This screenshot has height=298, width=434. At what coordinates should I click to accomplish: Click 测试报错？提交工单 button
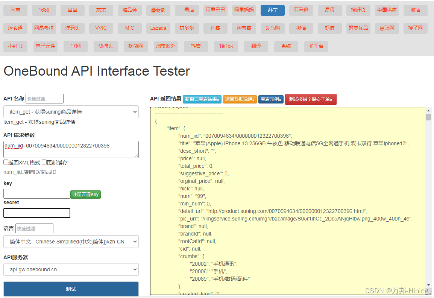coord(311,99)
